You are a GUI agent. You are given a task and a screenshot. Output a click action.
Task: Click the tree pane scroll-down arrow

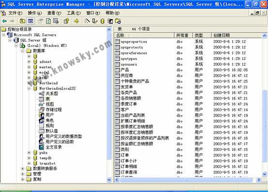click(x=109, y=180)
